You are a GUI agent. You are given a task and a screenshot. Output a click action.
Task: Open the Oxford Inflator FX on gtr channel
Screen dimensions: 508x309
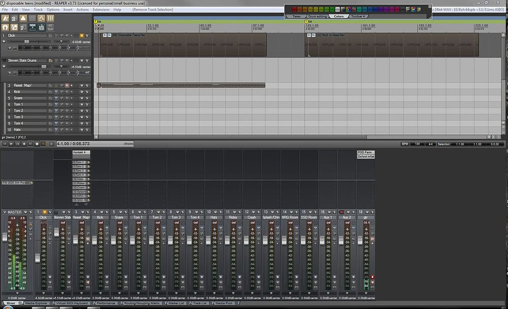(x=366, y=157)
